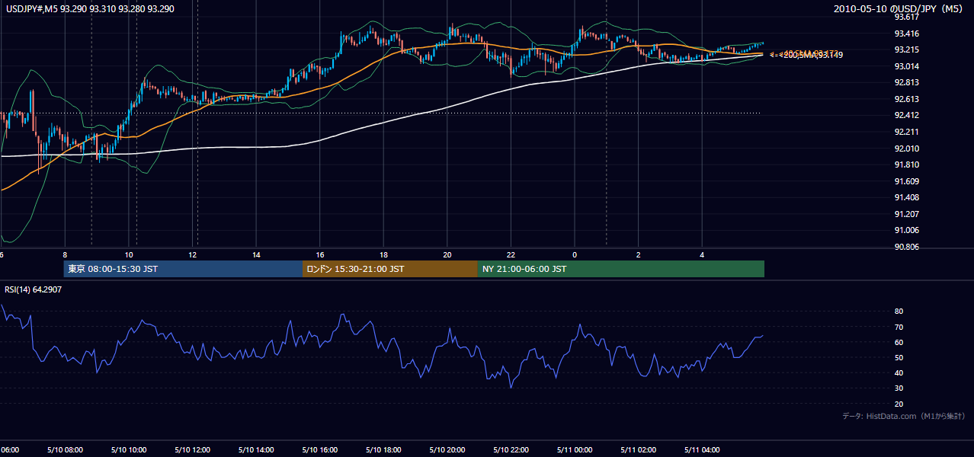Screen dimensions: 974x457
Task: Click the 92.412 price axis label
Action: [908, 116]
